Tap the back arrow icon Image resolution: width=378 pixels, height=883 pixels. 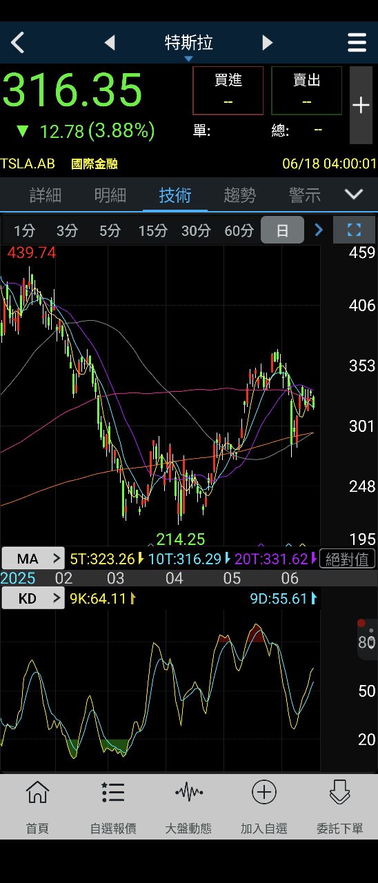18,43
